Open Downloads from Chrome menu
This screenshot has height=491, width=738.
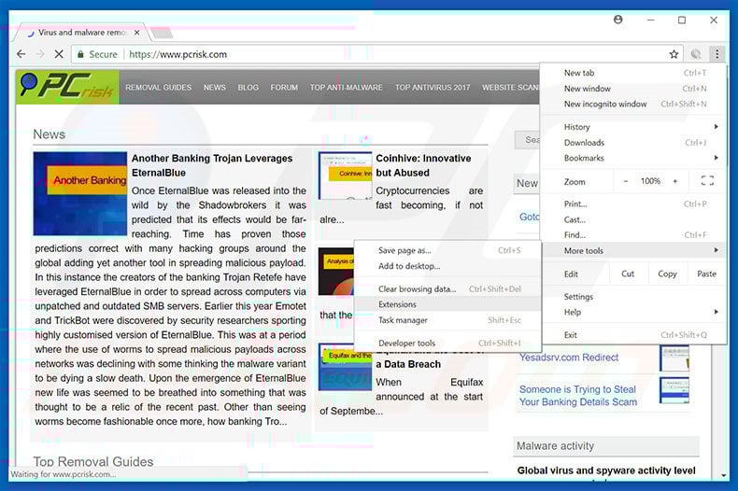[633, 143]
